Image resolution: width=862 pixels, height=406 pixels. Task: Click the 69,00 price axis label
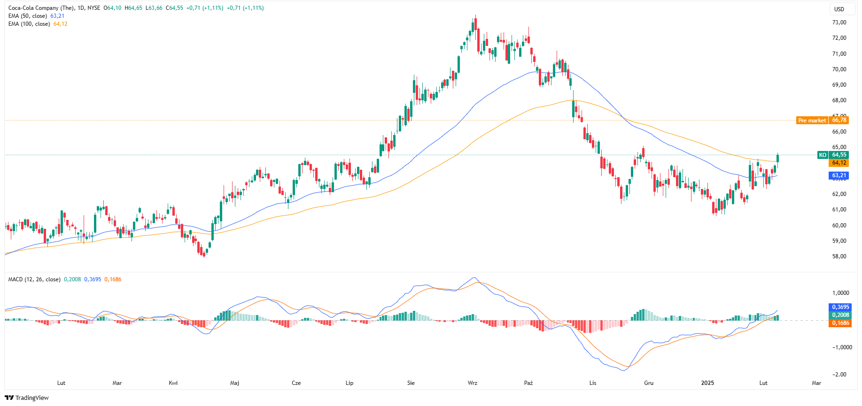click(x=839, y=85)
